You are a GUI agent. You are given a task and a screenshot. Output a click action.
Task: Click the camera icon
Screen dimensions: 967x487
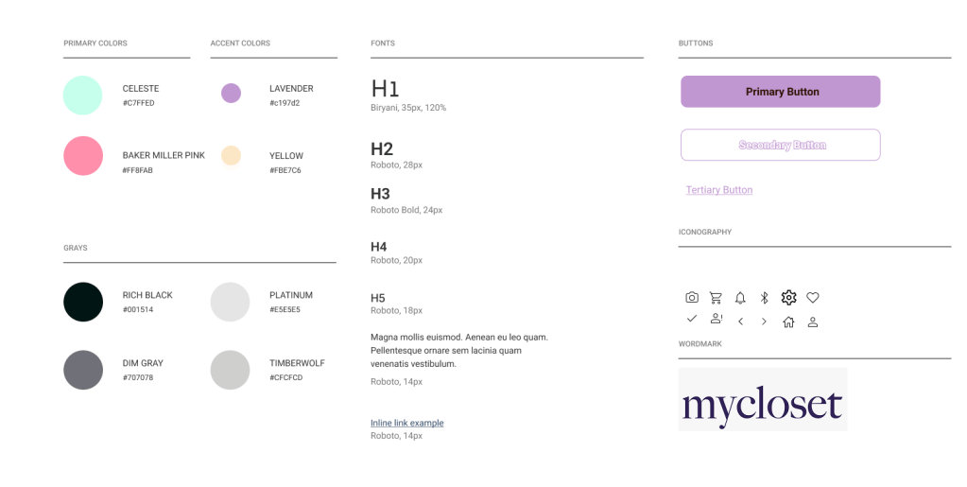[x=692, y=298]
